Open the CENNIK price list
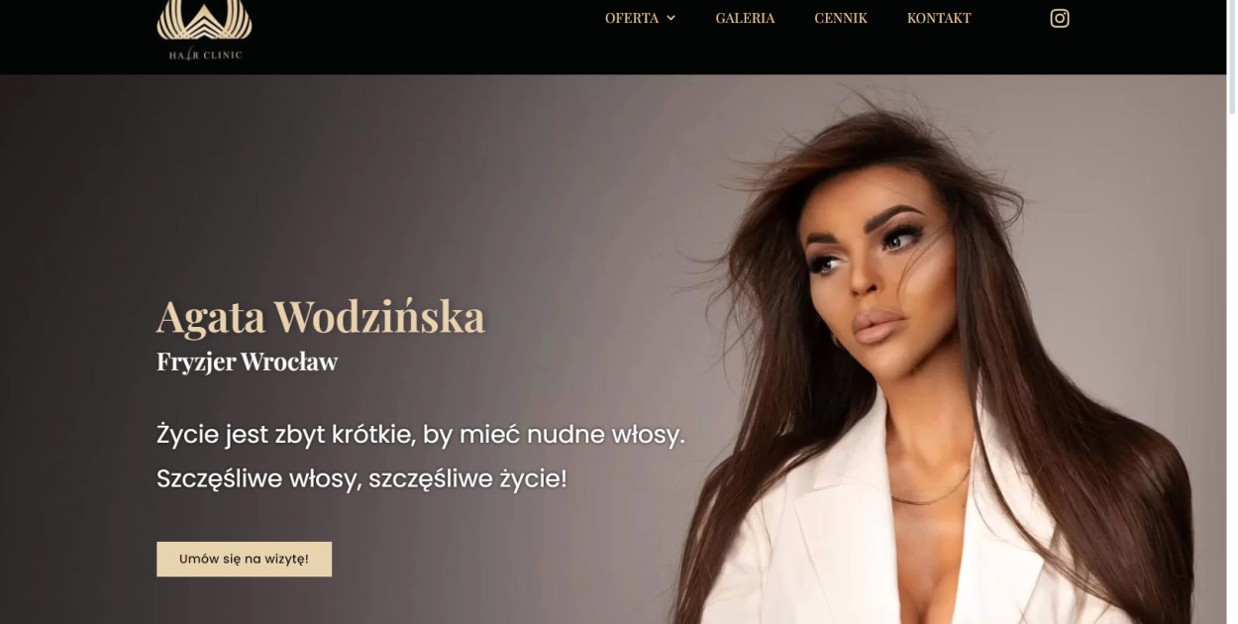This screenshot has height=624, width=1238. pyautogui.click(x=841, y=18)
